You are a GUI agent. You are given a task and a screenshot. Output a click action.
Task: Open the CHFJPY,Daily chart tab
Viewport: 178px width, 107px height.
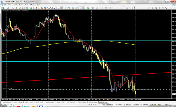[40, 102]
